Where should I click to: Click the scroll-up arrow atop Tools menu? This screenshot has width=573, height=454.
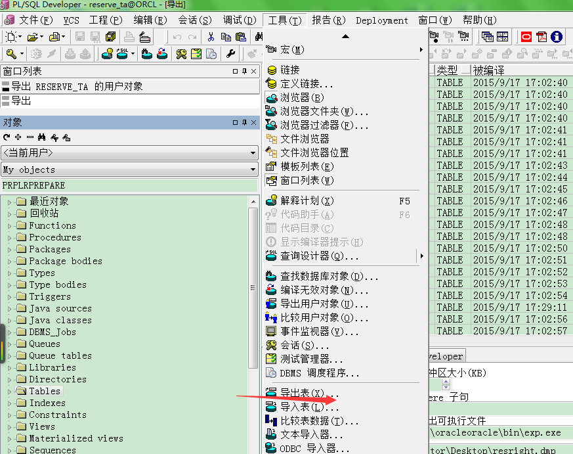345,36
